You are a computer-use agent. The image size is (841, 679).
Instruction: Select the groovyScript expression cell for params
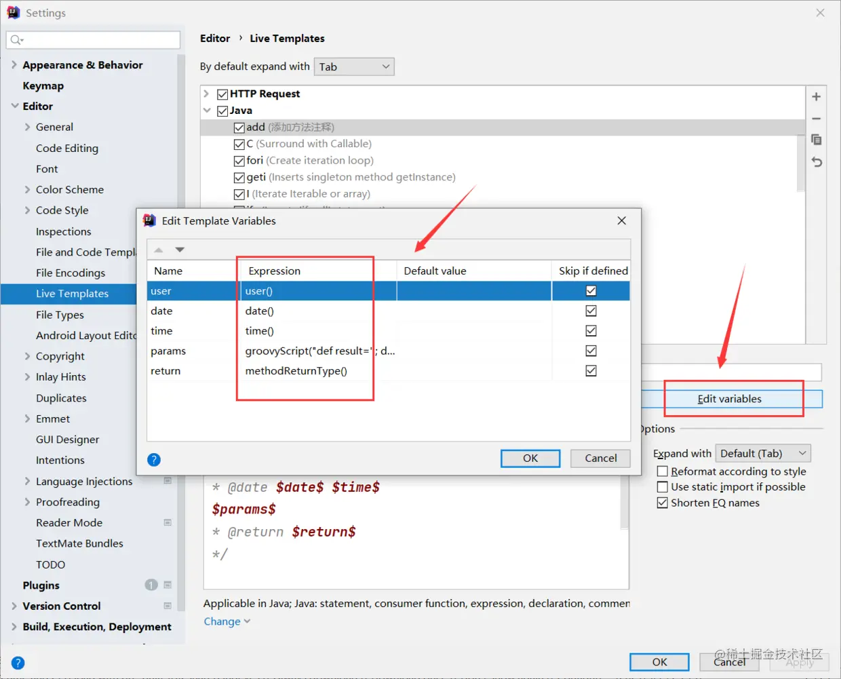coord(318,351)
